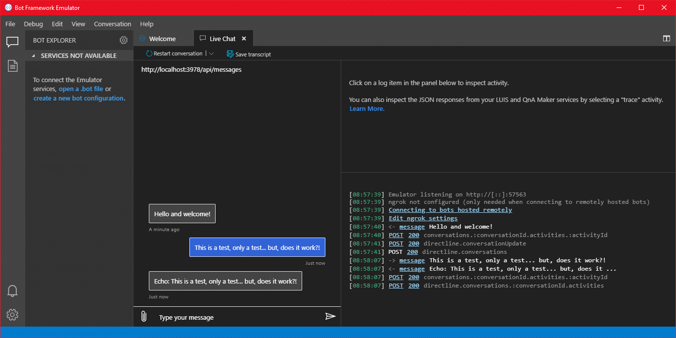The width and height of the screenshot is (676, 338).
Task: Click the create a new bot configuration link
Action: pos(78,98)
